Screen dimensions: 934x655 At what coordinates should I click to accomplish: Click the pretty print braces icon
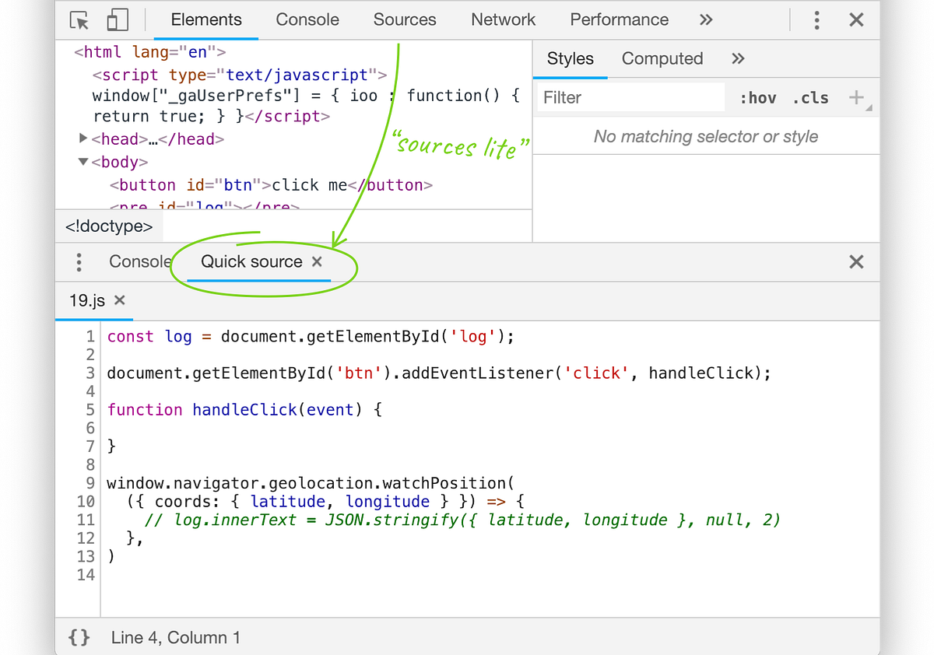79,638
